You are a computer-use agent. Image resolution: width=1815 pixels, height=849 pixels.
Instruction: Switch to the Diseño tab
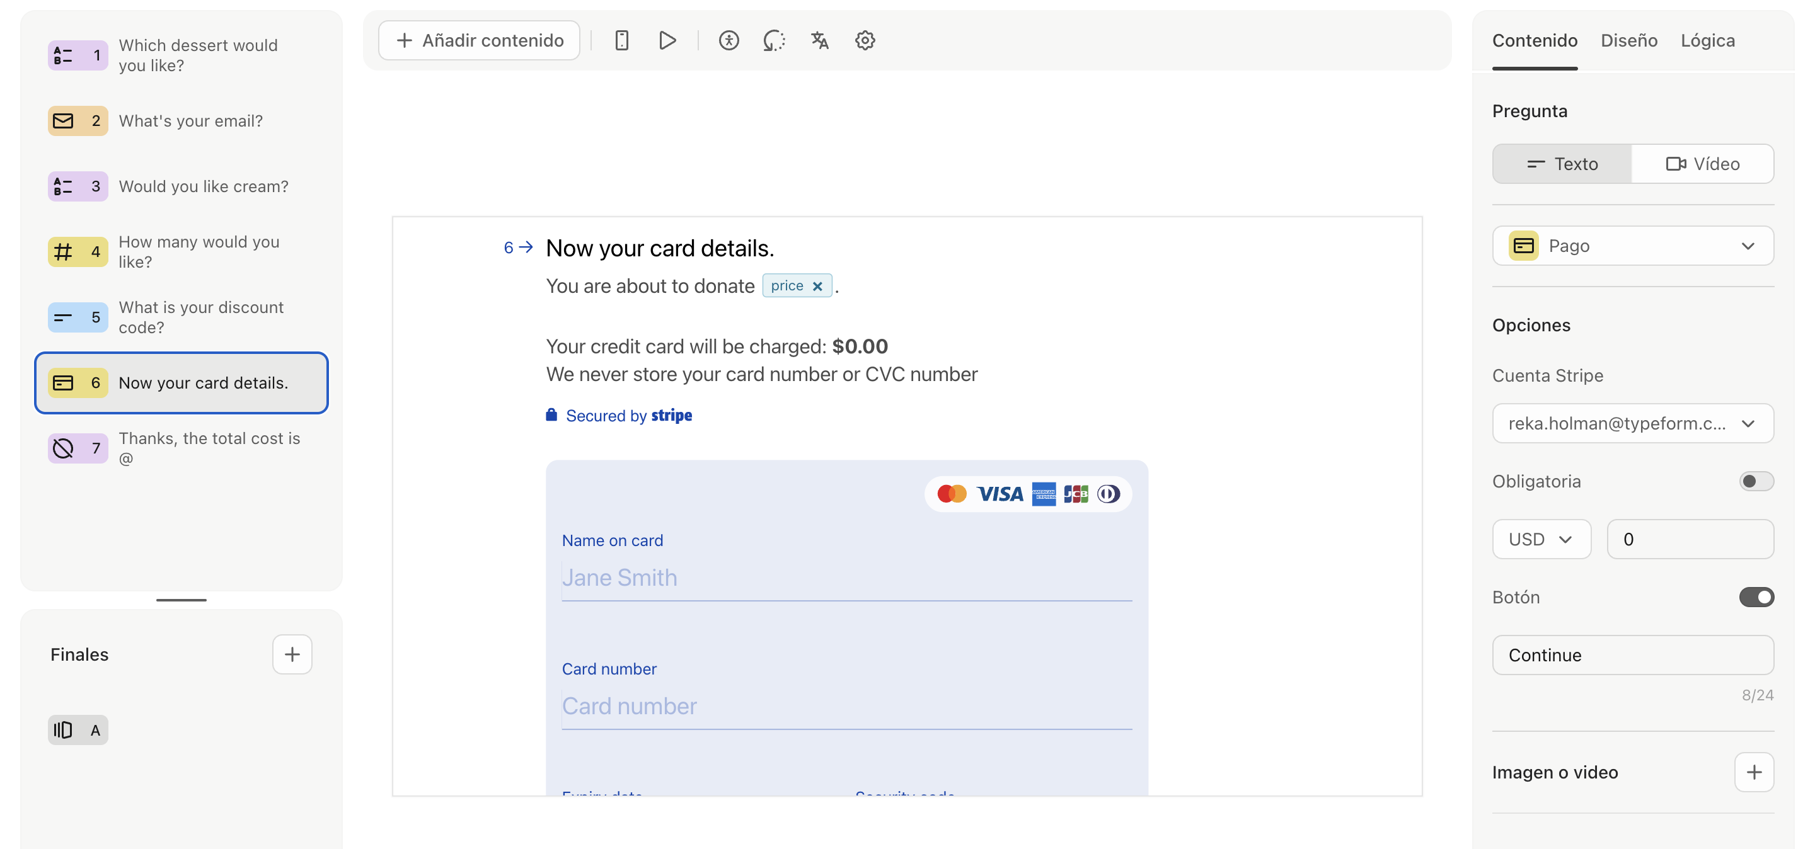tap(1628, 40)
